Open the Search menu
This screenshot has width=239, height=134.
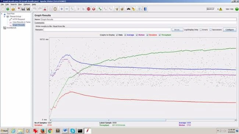click(x=13, y=4)
